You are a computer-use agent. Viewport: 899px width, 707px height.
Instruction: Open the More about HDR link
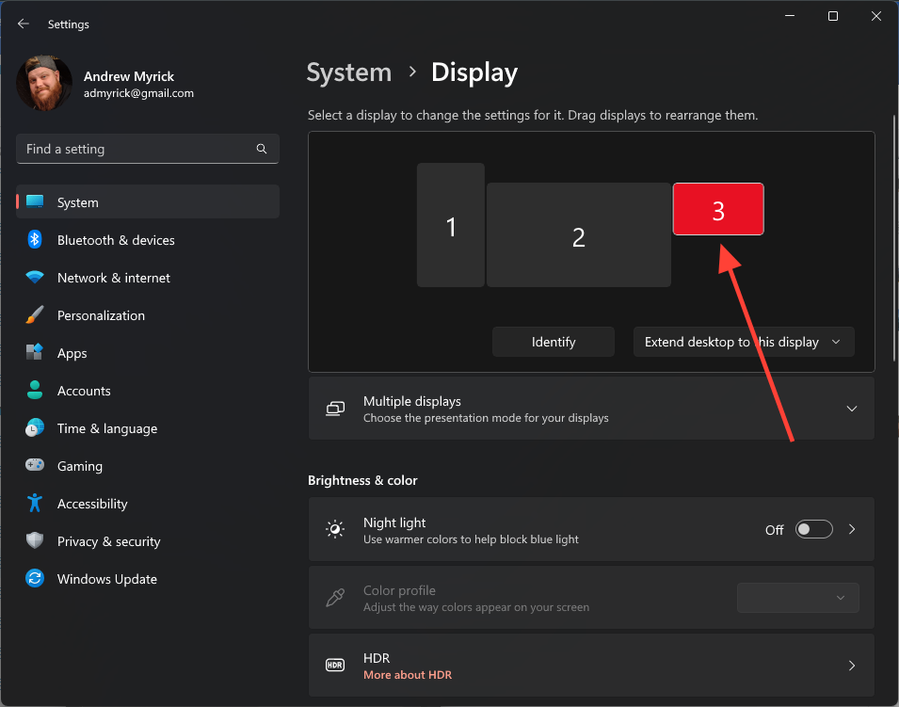pyautogui.click(x=408, y=675)
